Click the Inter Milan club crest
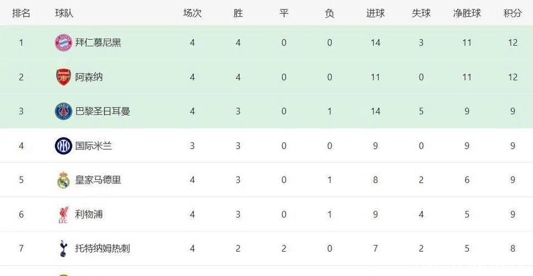The width and height of the screenshot is (533, 276). coord(63,146)
